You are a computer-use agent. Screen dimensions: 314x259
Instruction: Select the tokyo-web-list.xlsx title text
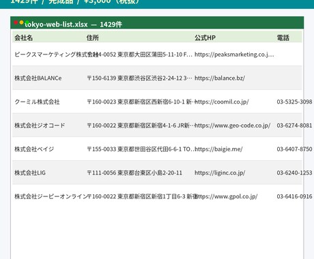pos(56,25)
